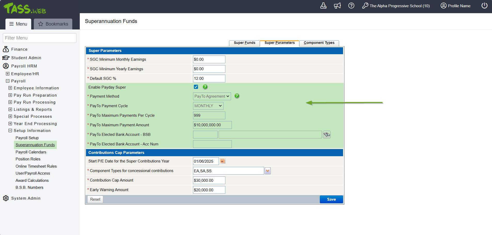Collapse the Payroll tree node

click(8, 81)
